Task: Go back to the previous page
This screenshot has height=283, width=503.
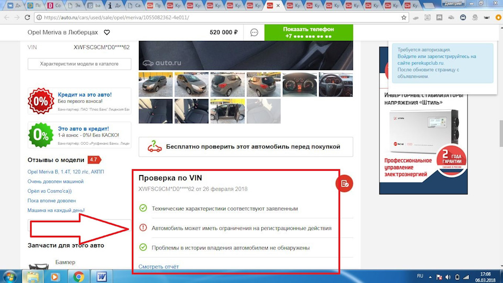Action: (x=7, y=18)
